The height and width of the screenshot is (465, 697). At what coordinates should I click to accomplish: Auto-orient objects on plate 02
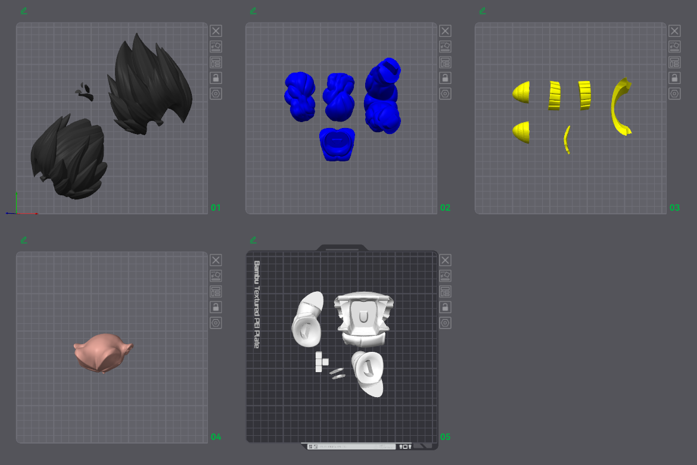click(x=445, y=46)
